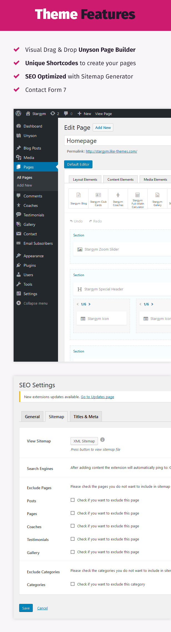Click Add New under Pages submenu

tap(24, 185)
